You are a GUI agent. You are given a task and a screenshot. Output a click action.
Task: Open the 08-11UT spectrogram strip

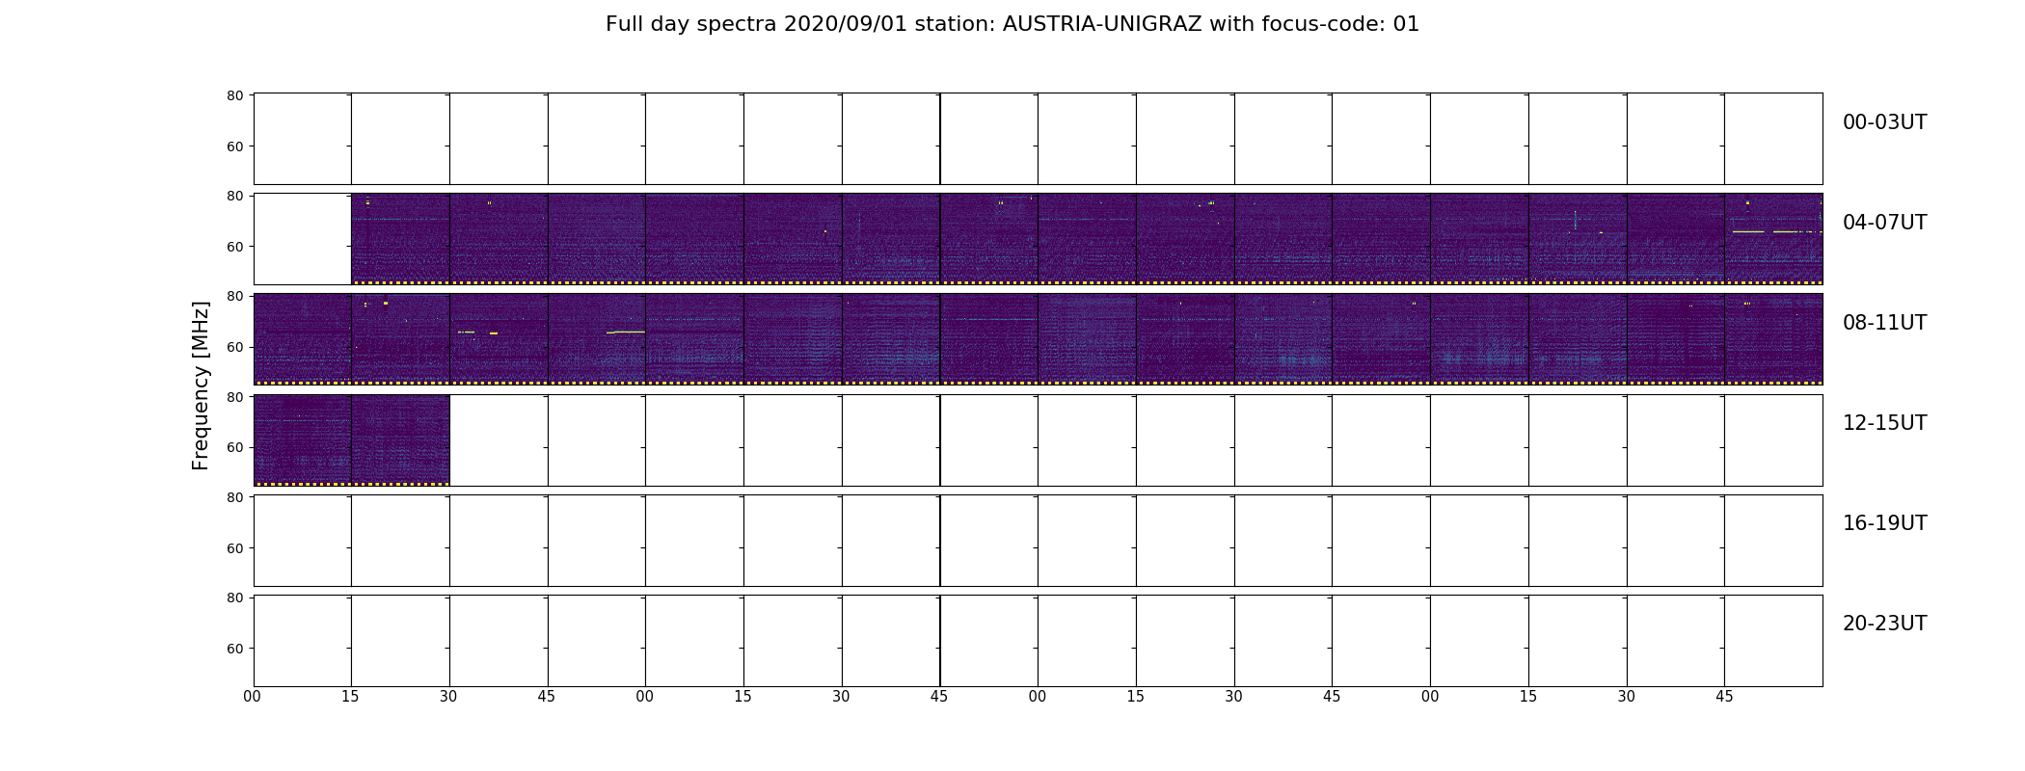[x=1038, y=339]
